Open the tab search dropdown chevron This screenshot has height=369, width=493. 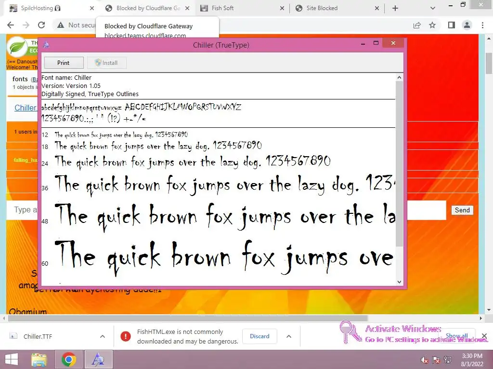[433, 9]
